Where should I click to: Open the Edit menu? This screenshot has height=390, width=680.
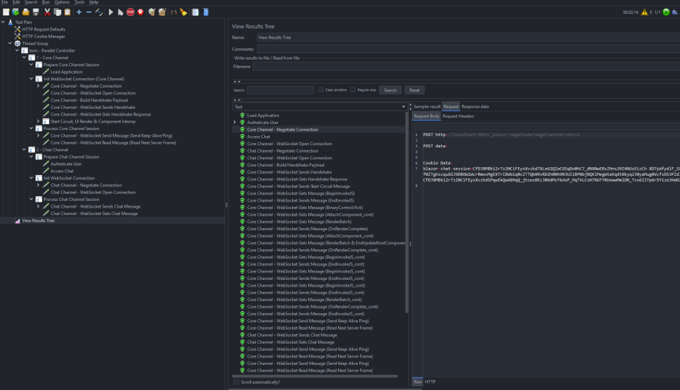click(17, 2)
